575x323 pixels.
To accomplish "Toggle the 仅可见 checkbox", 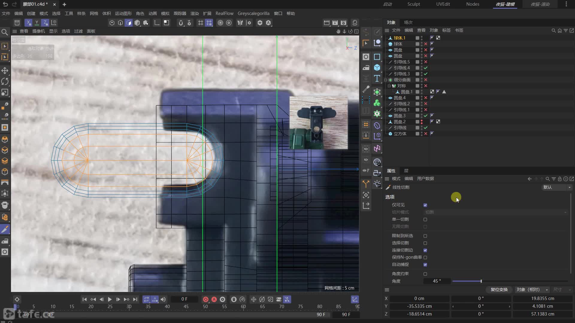I will tap(425, 205).
